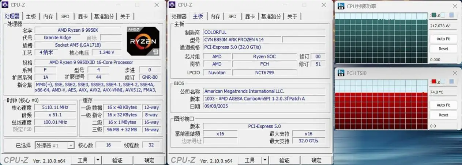Click BIOS 公司名称 American Megatrends International LLC.
The image size is (462, 165).
coord(264,91)
